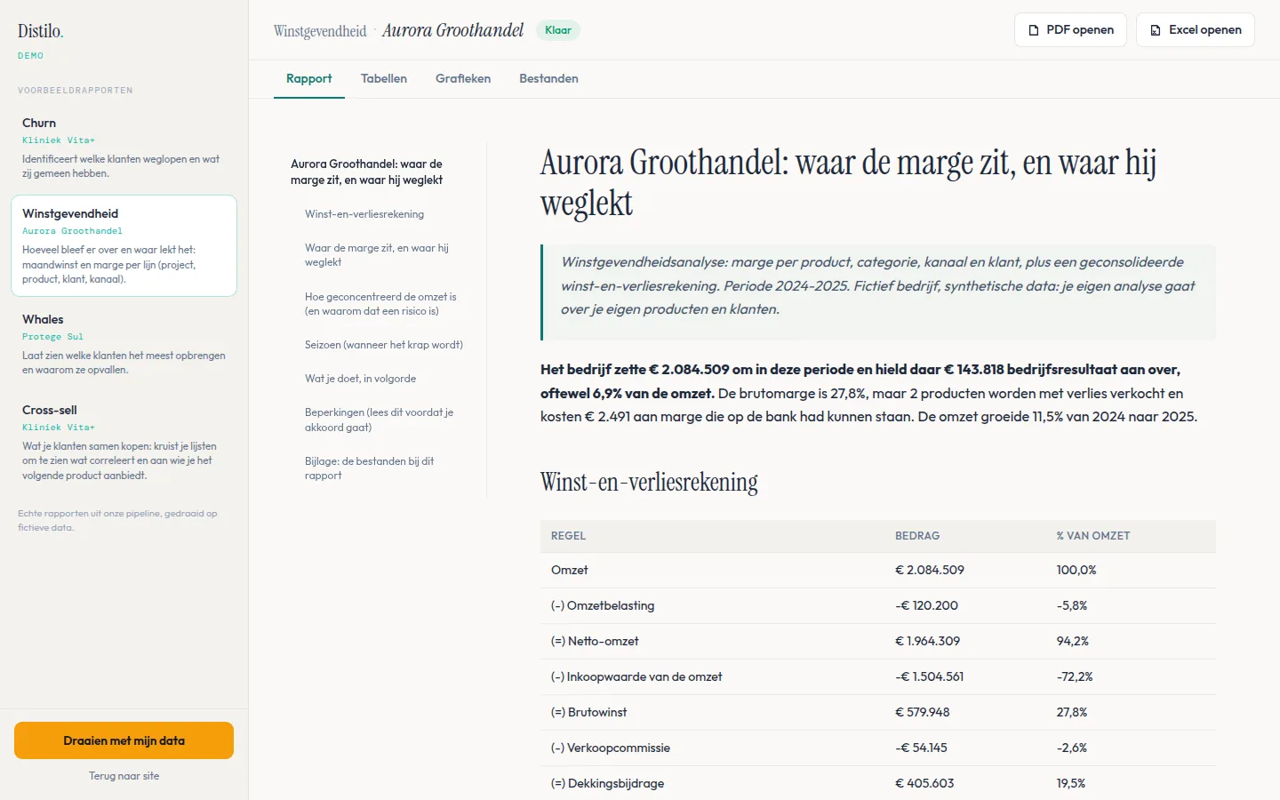Click the € 1.964.309 amount cell
Image resolution: width=1280 pixels, height=800 pixels.
pos(928,641)
